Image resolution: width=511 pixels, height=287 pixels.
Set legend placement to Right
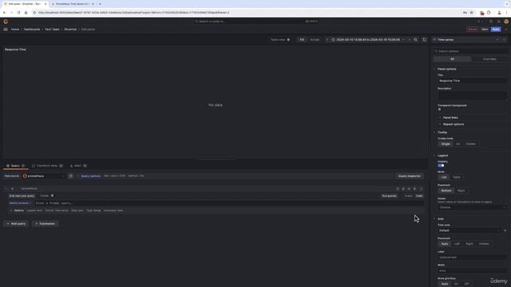(x=461, y=191)
